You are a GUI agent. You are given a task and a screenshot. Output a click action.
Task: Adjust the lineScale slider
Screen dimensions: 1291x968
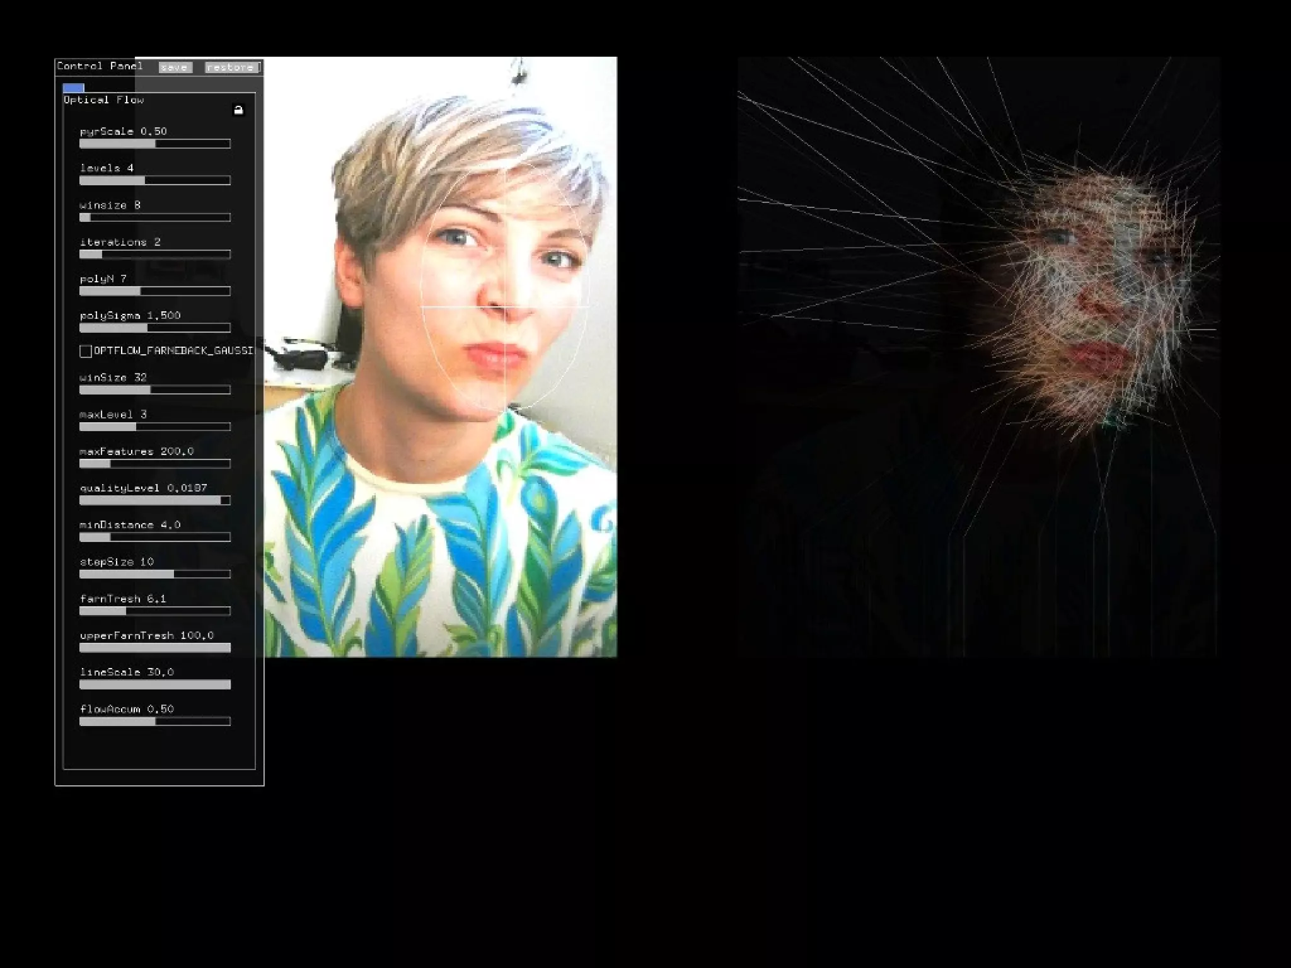pyautogui.click(x=154, y=685)
